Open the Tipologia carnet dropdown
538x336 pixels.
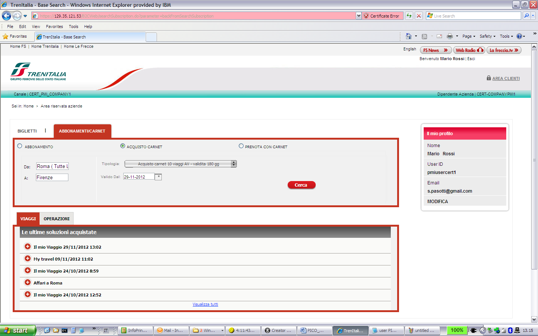point(181,164)
